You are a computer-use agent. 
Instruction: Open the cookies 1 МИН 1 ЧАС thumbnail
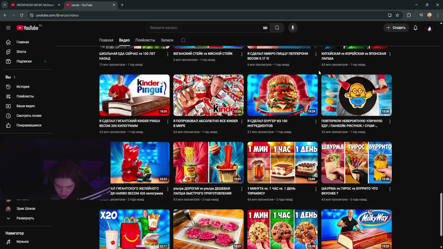click(x=282, y=229)
